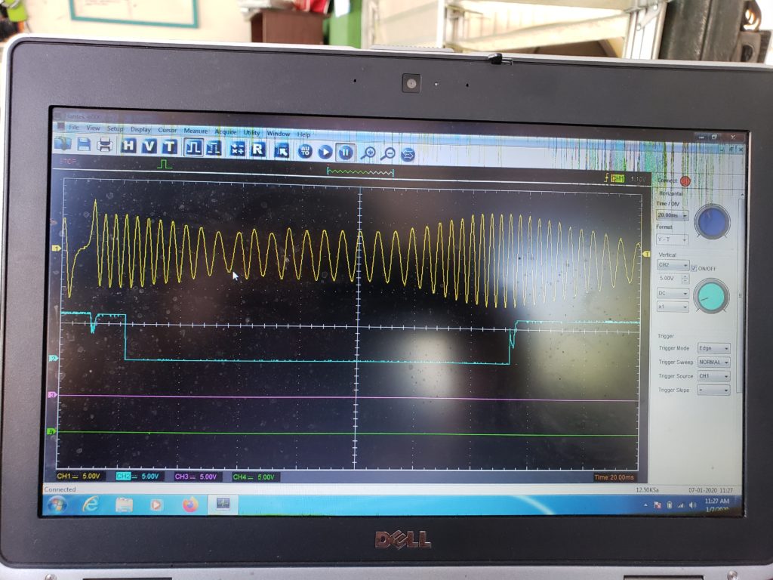
Task: Open Horizontal settings with the H icon
Action: (129, 147)
